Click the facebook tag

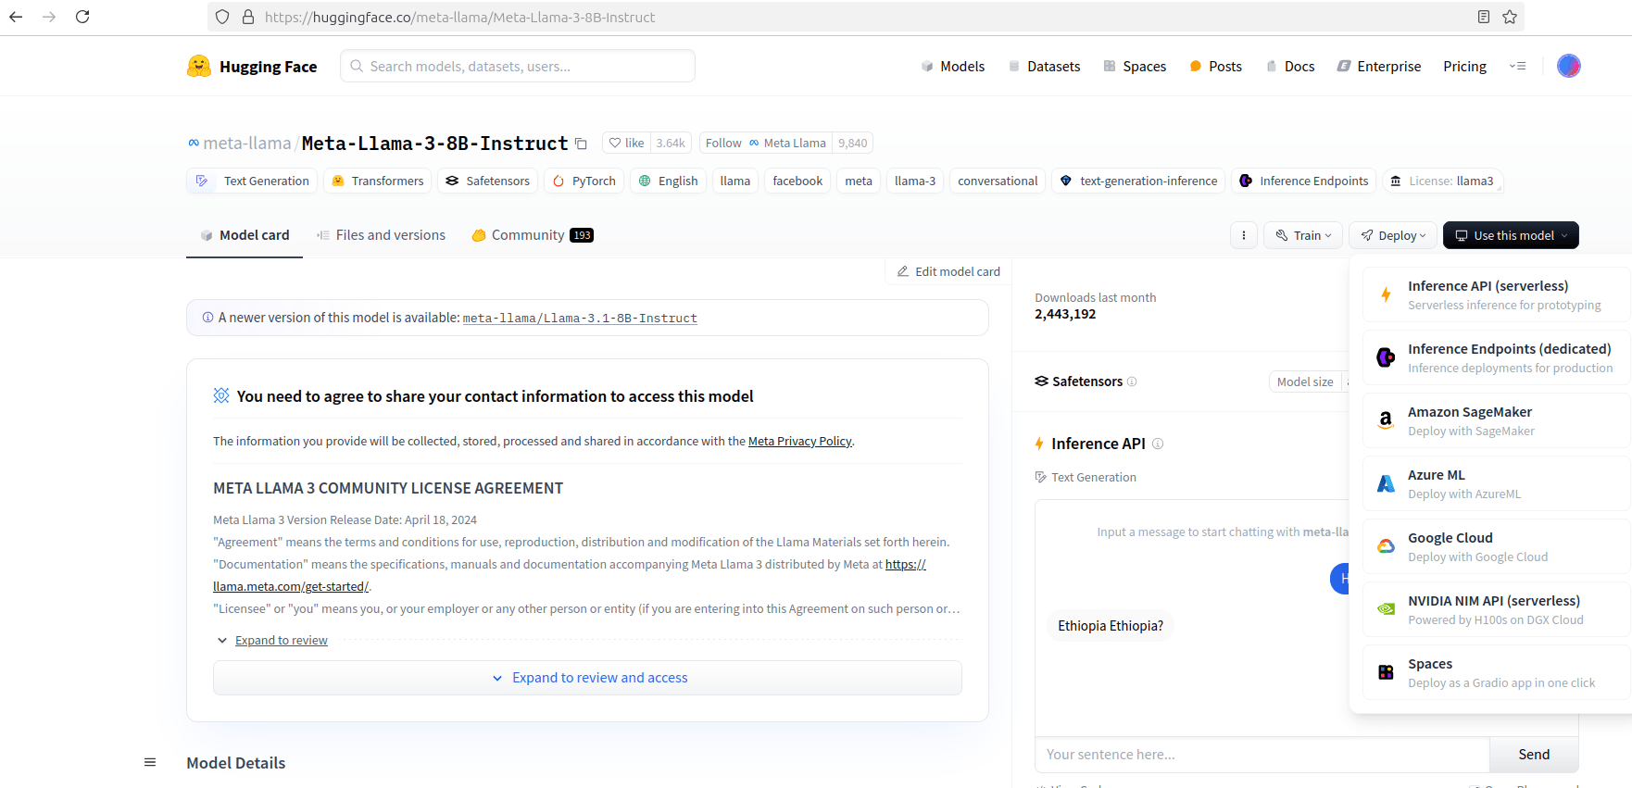(797, 181)
